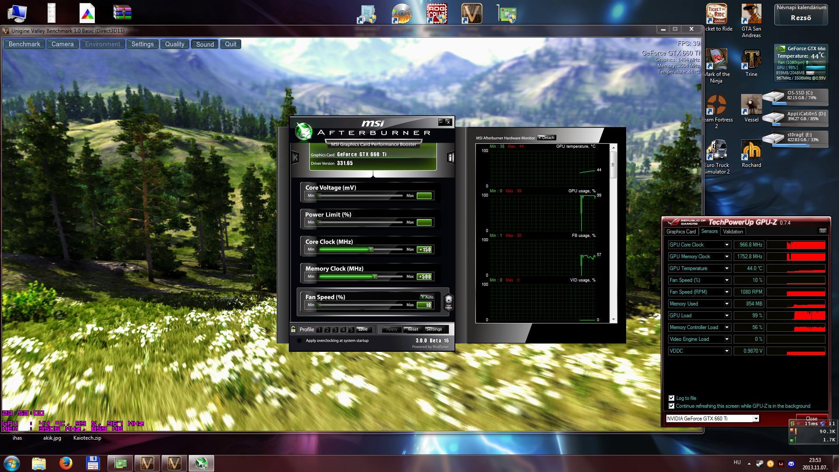Open the fan User Define hexagon icon
Viewport: 839px width, 472px height.
[448, 302]
